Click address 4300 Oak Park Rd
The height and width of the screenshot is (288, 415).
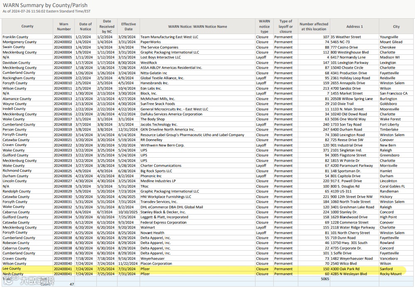click(345, 268)
